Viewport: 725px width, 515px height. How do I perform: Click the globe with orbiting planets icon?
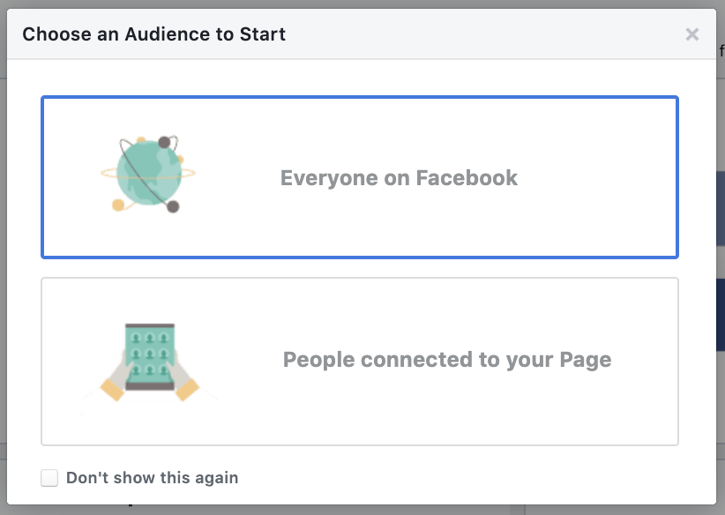pyautogui.click(x=147, y=174)
